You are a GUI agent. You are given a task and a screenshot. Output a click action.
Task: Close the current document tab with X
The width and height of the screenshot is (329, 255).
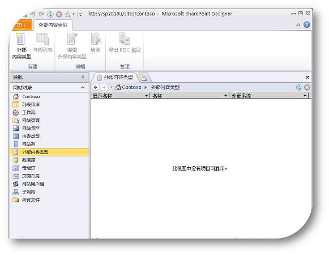click(x=307, y=77)
